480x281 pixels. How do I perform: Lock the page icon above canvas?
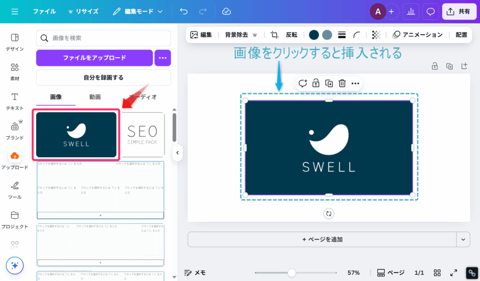coord(435,66)
